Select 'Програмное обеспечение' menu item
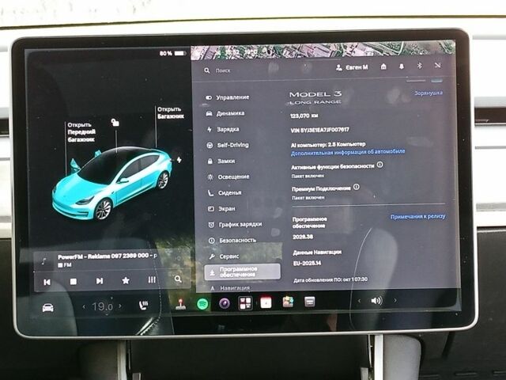This screenshot has width=506, height=380. click(243, 272)
